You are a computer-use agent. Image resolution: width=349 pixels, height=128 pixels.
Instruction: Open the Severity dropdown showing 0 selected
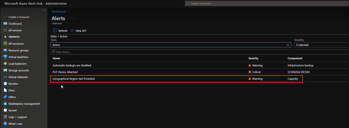(322, 45)
